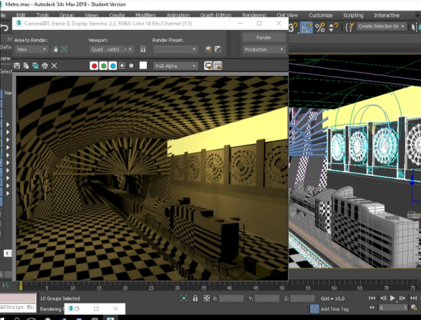Viewport: 421px width, 320px height.
Task: Play the animation
Action: pyautogui.click(x=392, y=298)
